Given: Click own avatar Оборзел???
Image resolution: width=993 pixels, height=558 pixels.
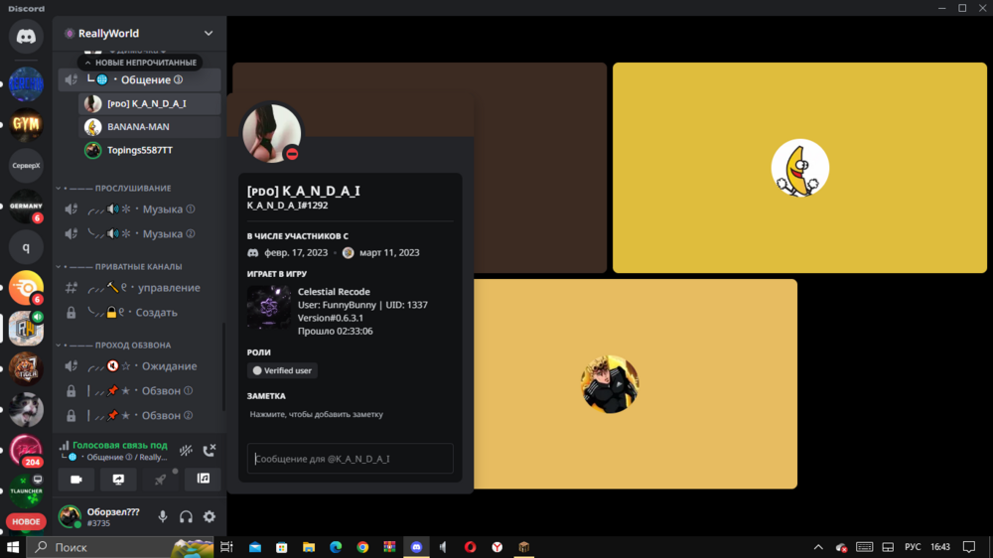Looking at the screenshot, I should 70,517.
